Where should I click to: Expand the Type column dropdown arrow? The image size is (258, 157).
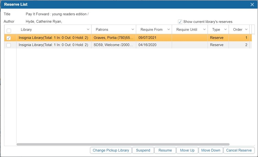(225, 30)
